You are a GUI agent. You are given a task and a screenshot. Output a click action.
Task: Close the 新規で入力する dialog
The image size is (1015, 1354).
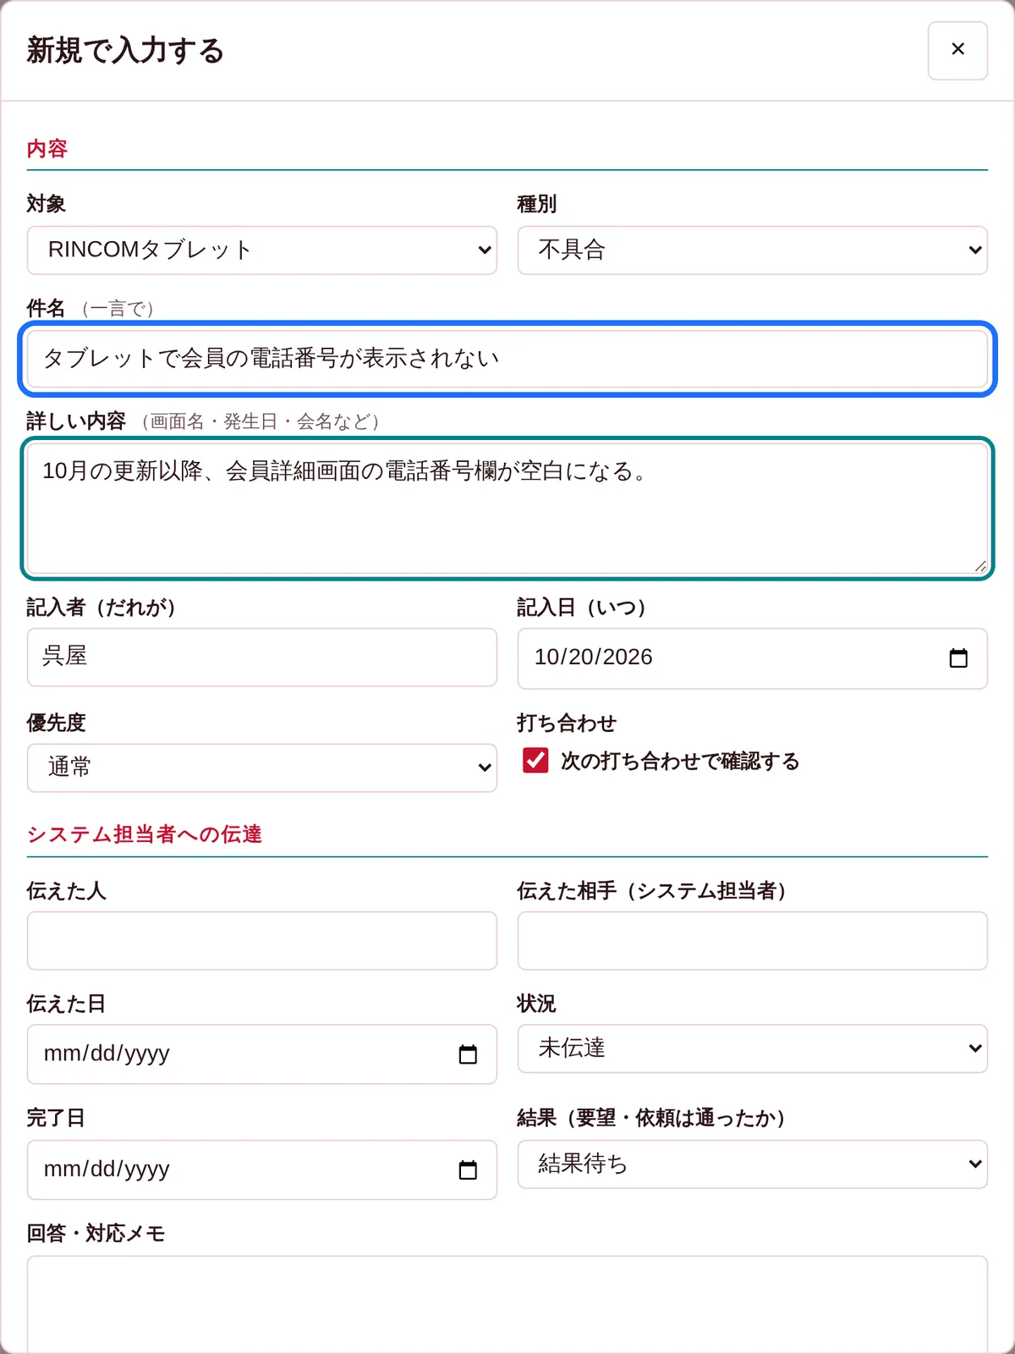point(957,51)
